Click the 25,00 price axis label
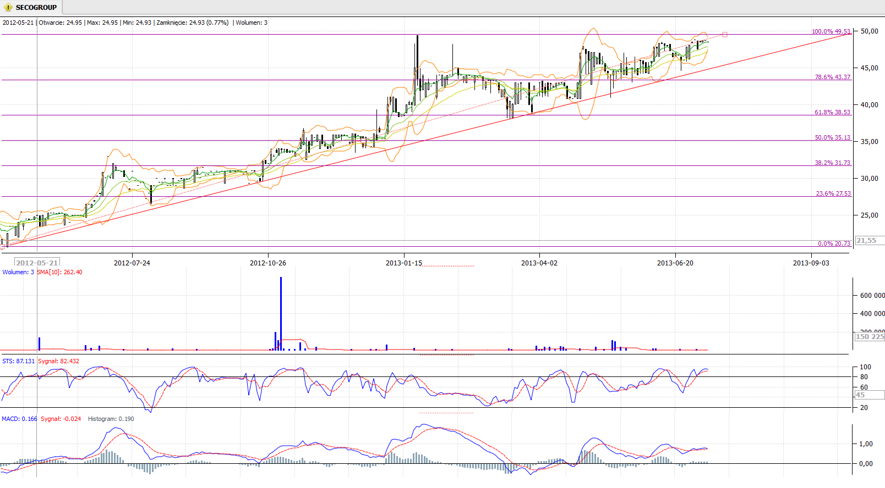Viewport: 885px width, 488px height. point(870,215)
